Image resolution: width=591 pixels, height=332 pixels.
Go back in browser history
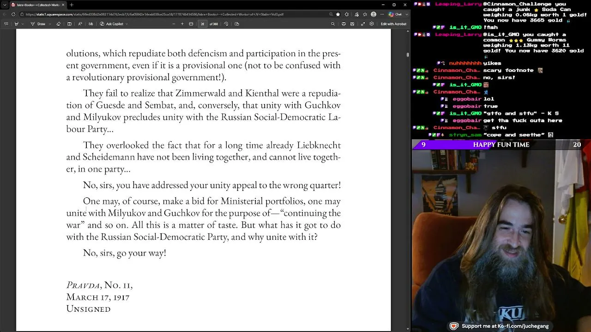(x=5, y=14)
